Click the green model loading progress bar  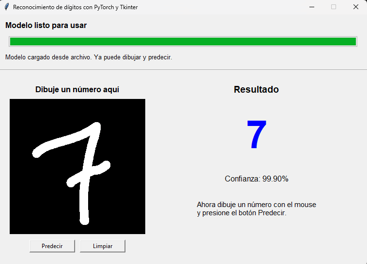183,42
